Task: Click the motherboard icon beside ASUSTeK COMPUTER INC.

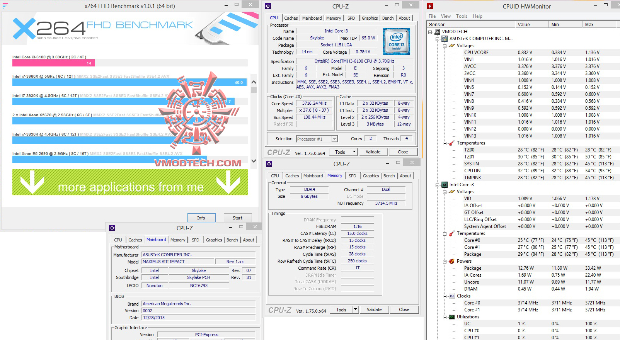Action: 445,39
